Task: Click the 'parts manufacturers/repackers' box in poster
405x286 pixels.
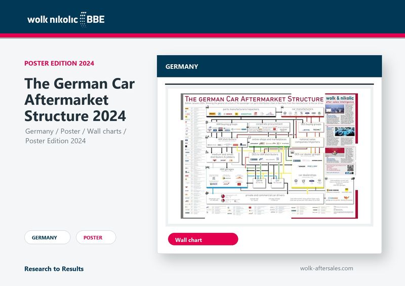Action: click(241, 112)
